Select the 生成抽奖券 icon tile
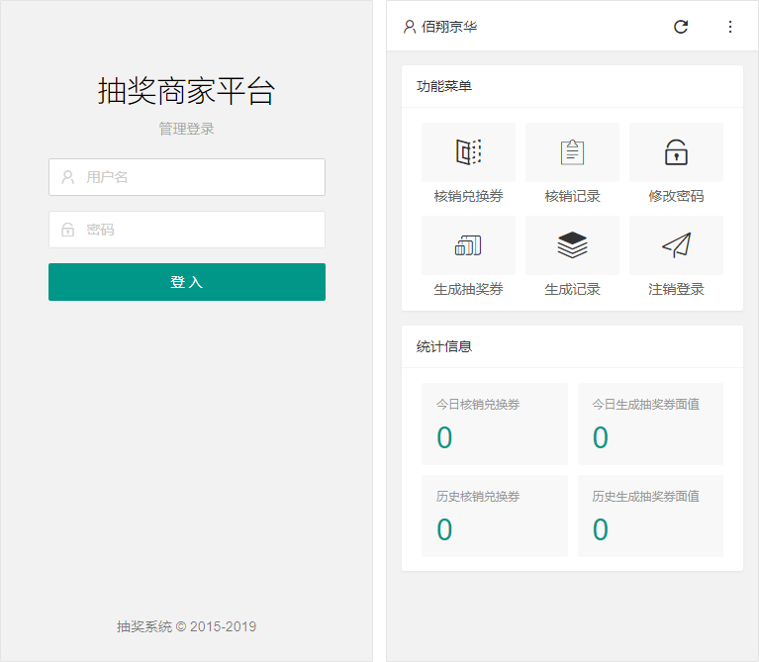The width and height of the screenshot is (759, 662). click(x=468, y=245)
